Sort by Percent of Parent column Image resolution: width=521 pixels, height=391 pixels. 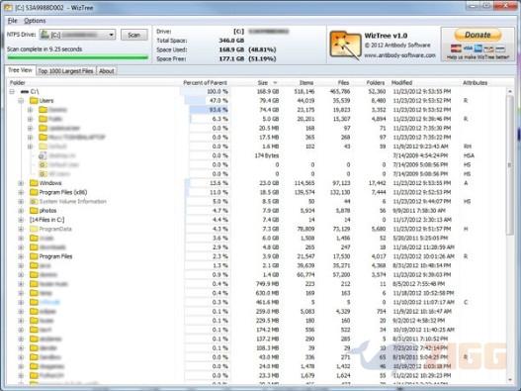[205, 82]
